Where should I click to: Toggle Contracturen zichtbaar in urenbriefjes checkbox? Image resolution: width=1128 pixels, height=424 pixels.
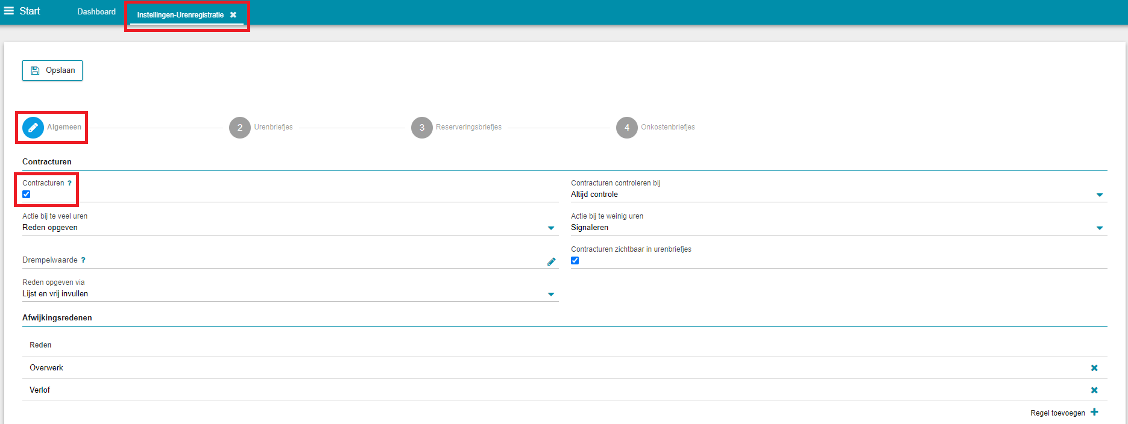point(575,261)
